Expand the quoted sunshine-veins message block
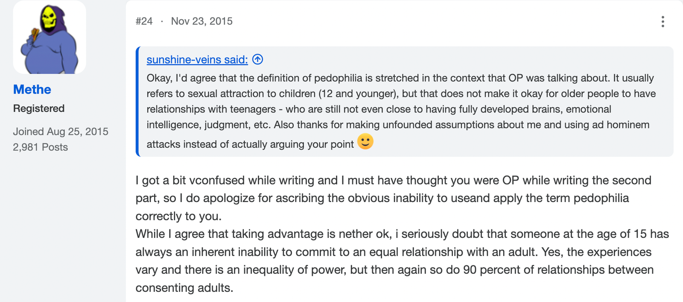Screen dimensions: 683x302 [x=405, y=102]
